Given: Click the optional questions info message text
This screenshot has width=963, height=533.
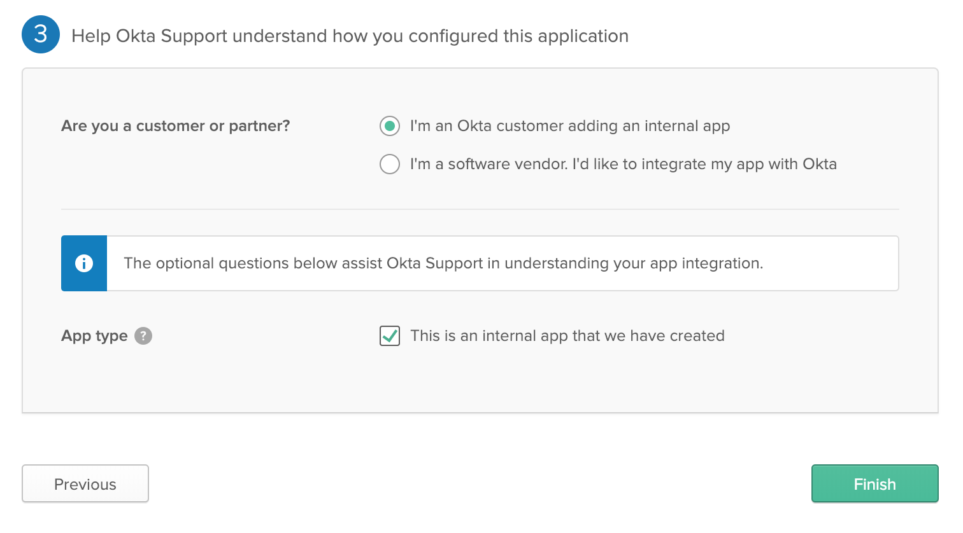Looking at the screenshot, I should pyautogui.click(x=443, y=263).
